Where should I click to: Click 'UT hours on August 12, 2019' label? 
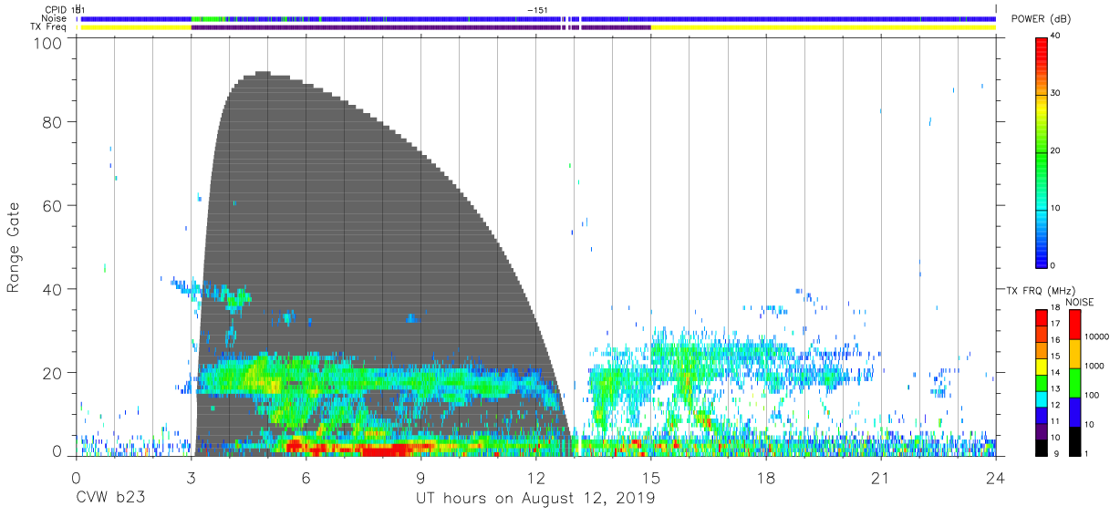[535, 498]
